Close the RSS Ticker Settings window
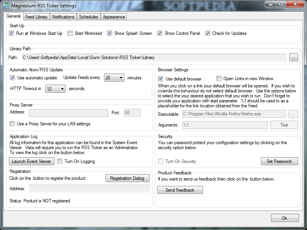Viewport: 307px width, 230px height. click(295, 4)
